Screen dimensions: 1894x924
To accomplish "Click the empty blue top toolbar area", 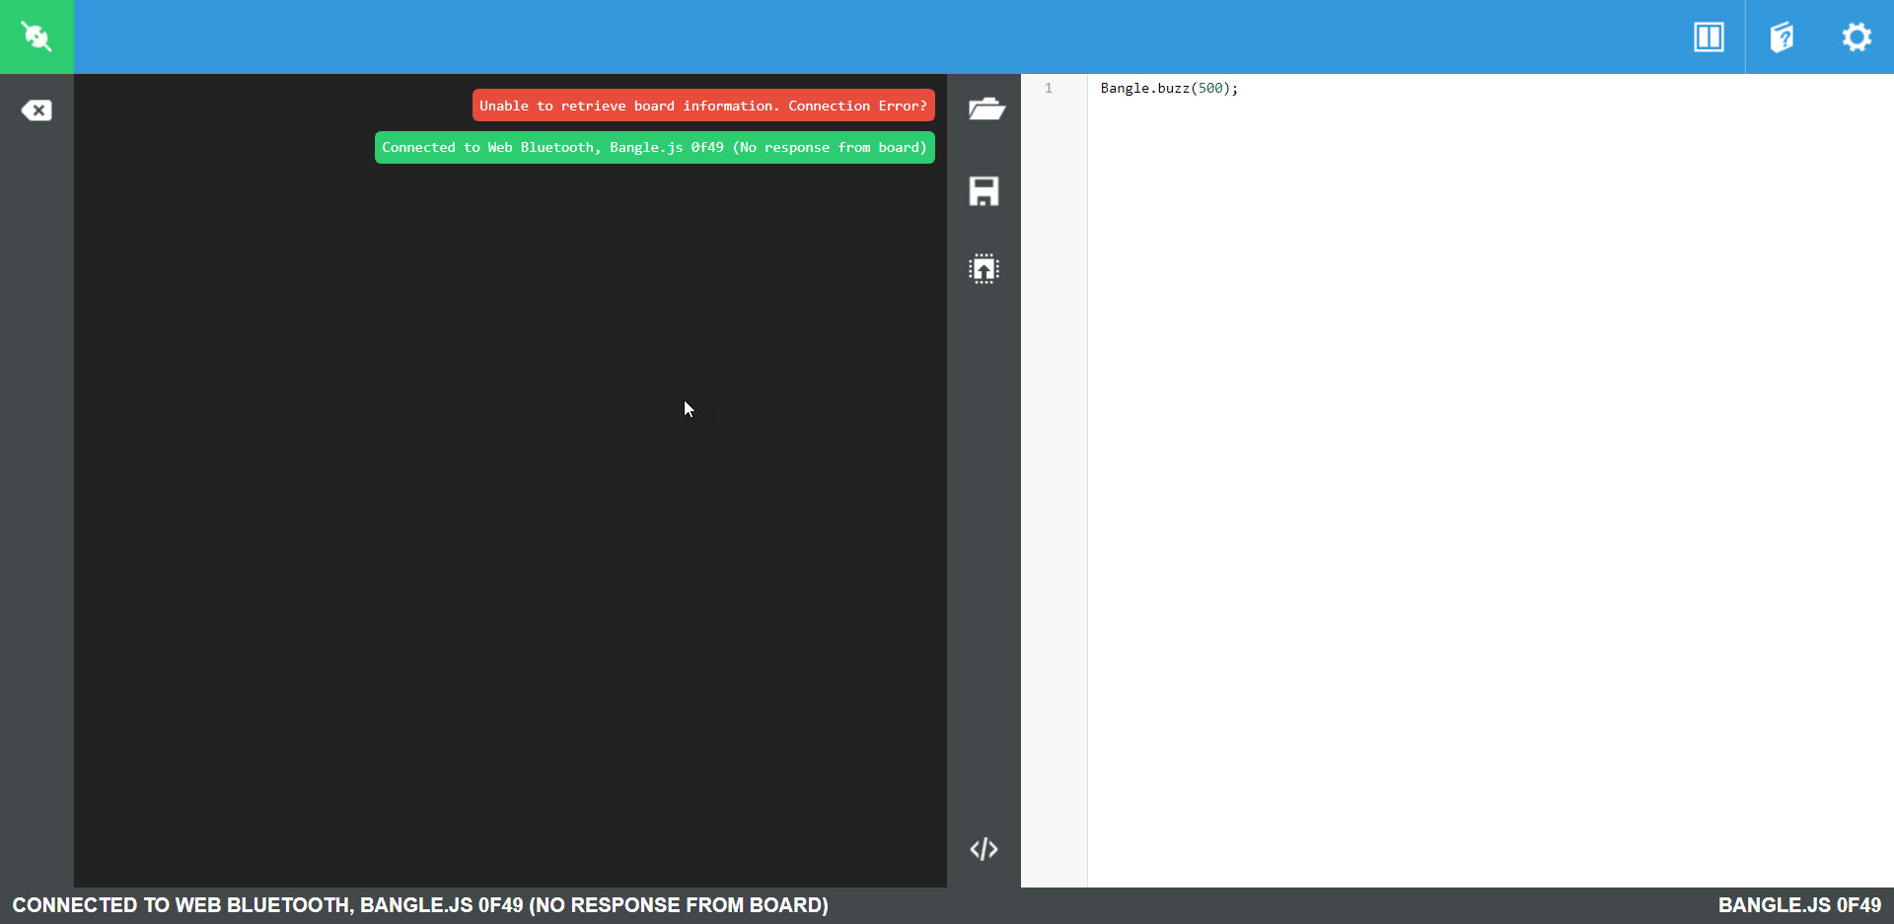I will tap(888, 36).
